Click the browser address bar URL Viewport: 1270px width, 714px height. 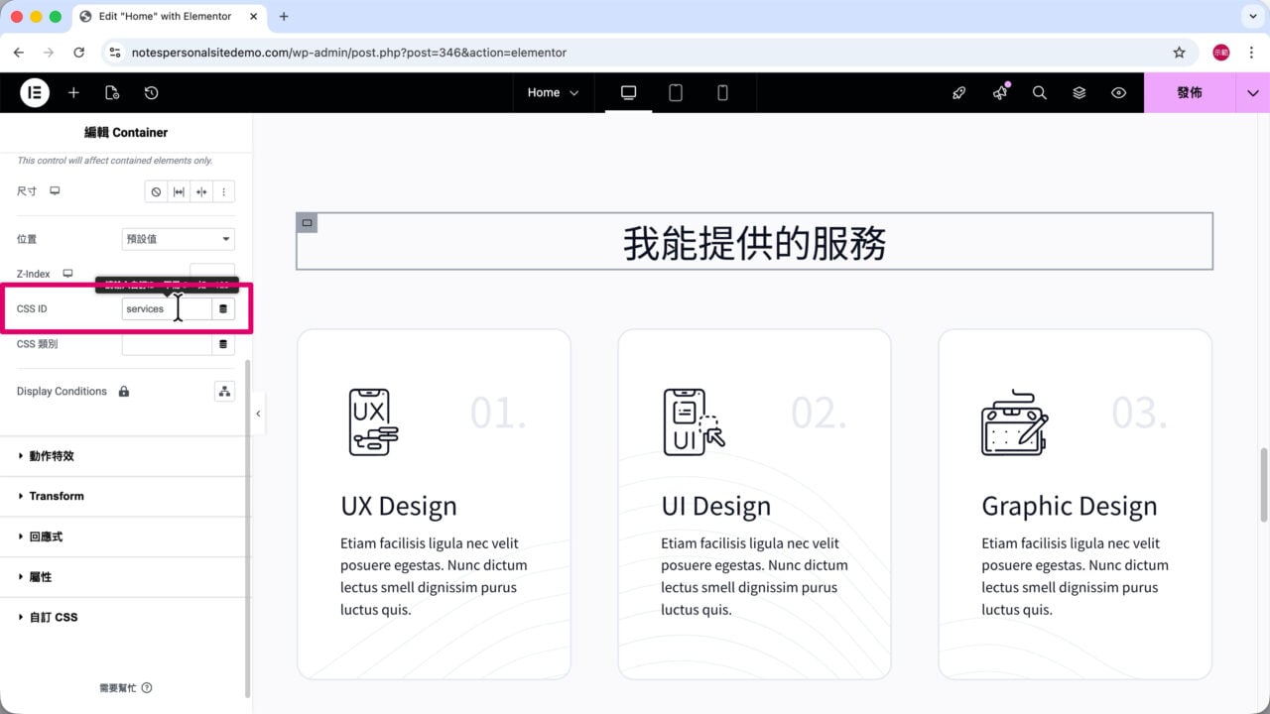click(348, 53)
